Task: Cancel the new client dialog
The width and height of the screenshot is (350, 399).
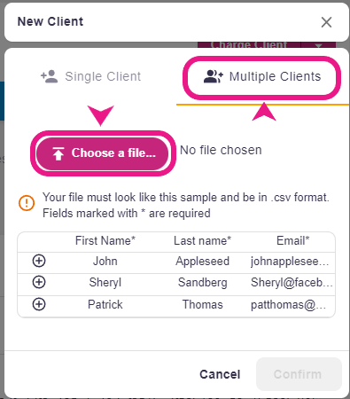Action: coord(220,374)
